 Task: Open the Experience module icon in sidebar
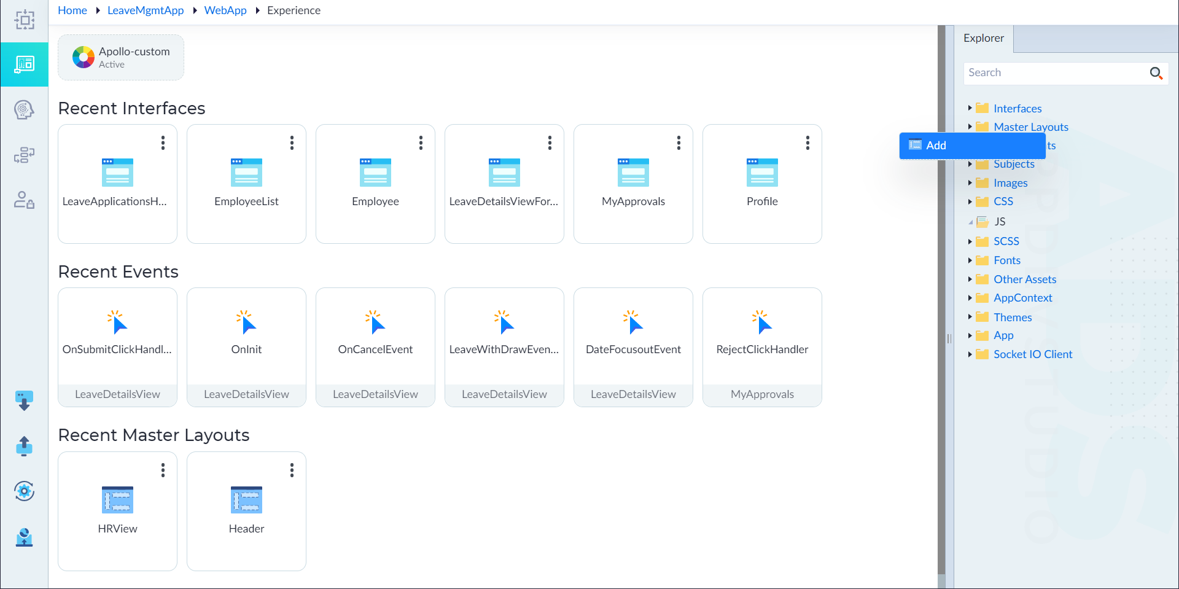coord(24,64)
